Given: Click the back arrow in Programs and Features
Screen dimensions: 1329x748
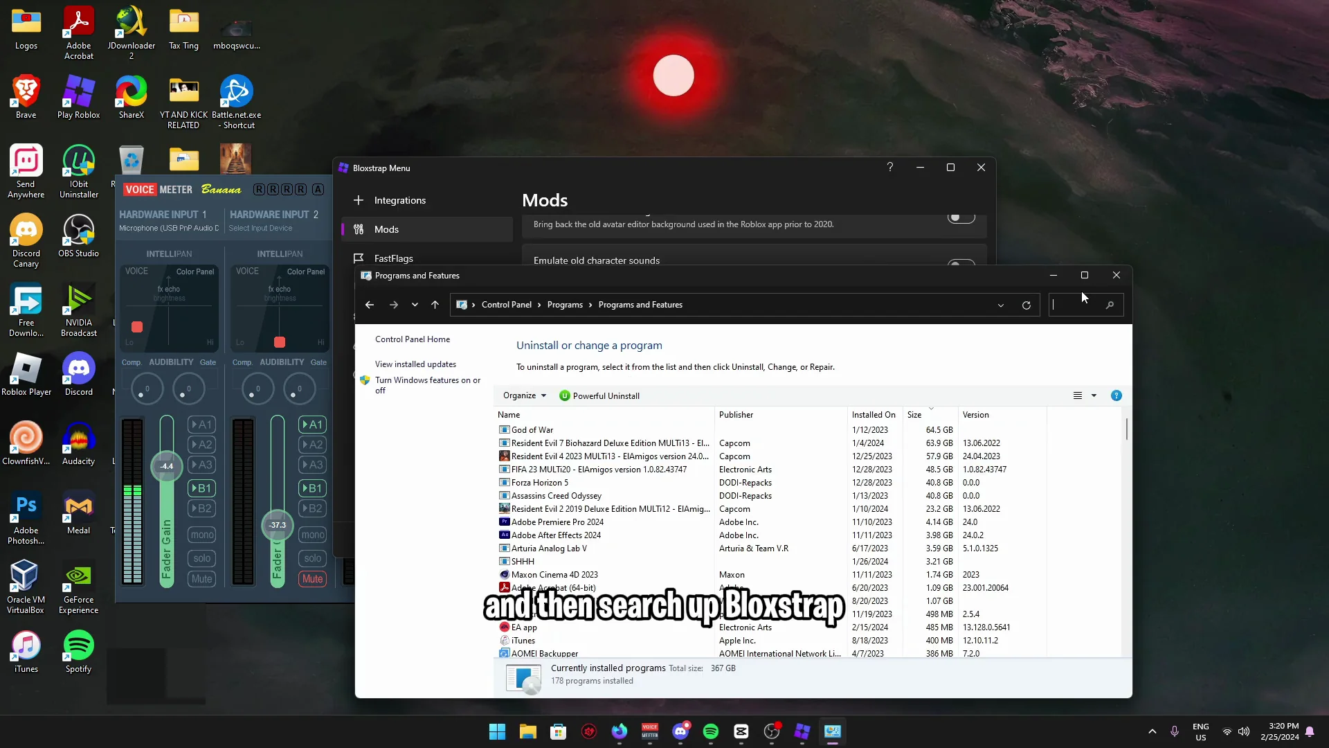Looking at the screenshot, I should coord(369,305).
